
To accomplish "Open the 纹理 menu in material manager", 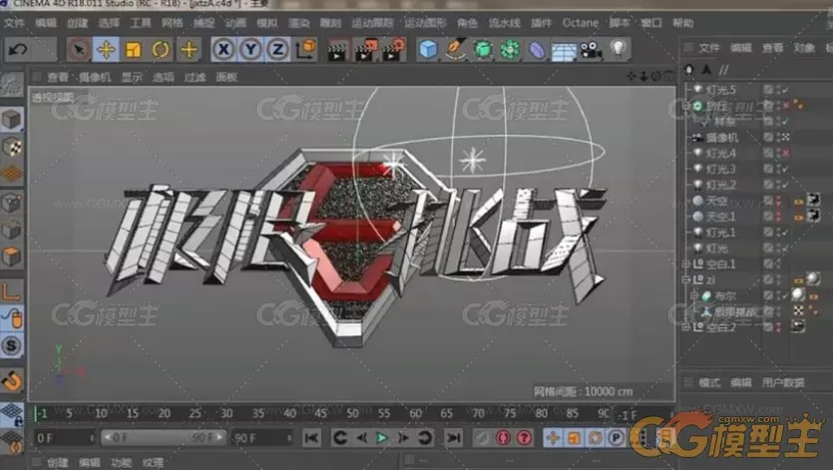I will [153, 463].
